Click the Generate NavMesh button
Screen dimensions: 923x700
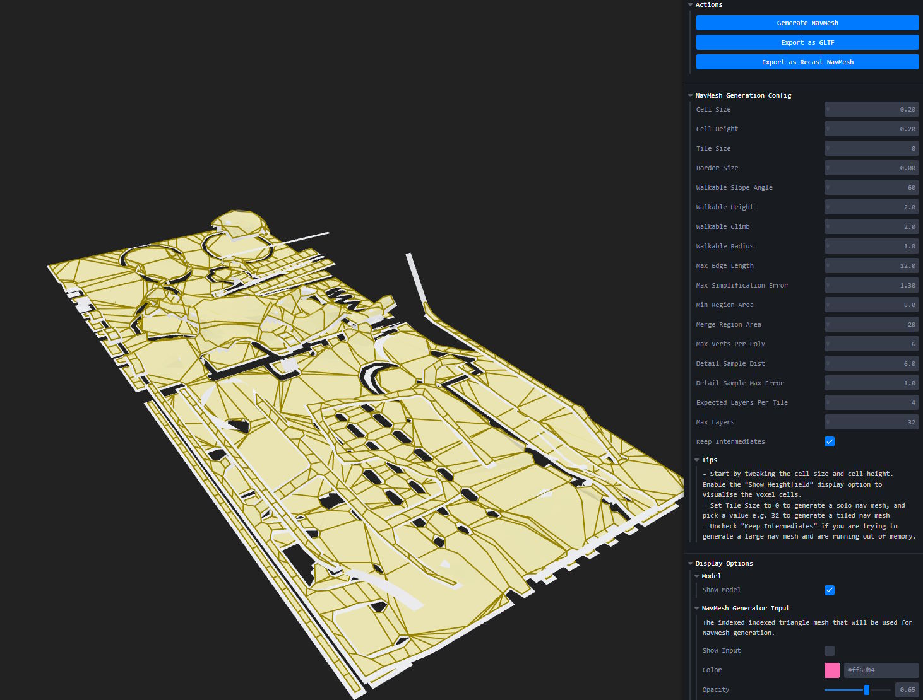(x=807, y=23)
